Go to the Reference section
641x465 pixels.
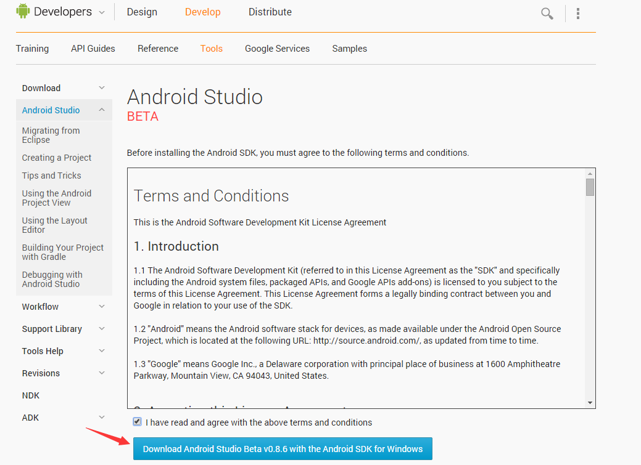coord(158,49)
